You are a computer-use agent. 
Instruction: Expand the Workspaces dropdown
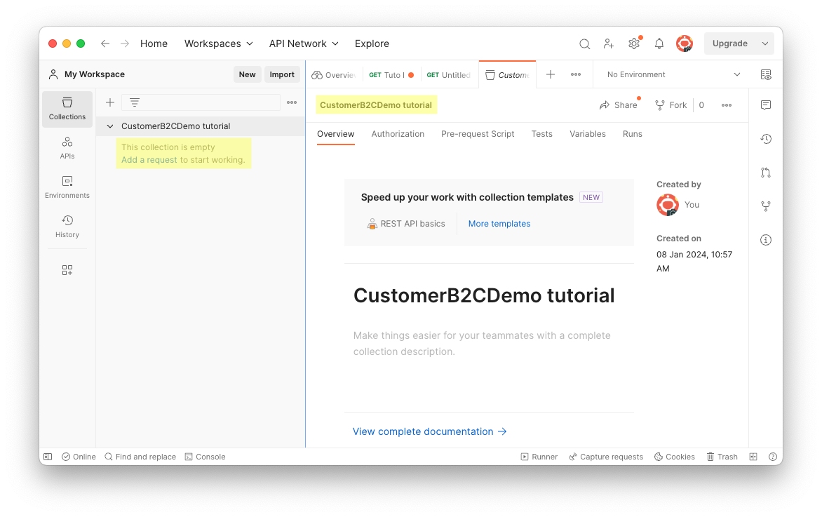coord(219,43)
